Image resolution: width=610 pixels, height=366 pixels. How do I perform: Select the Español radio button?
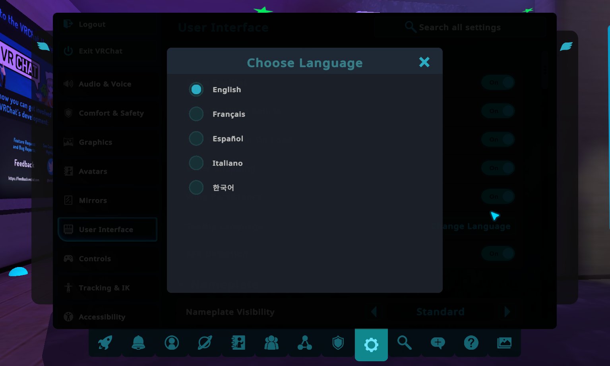[196, 139]
